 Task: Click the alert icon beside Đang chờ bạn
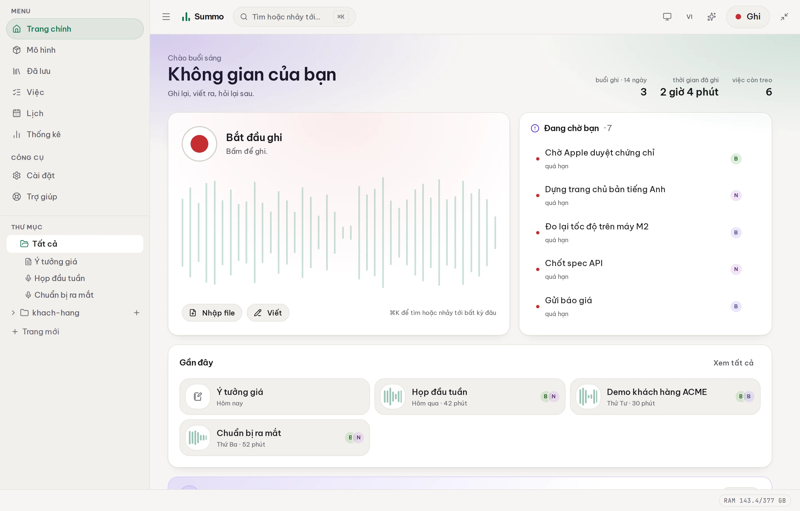(x=534, y=128)
